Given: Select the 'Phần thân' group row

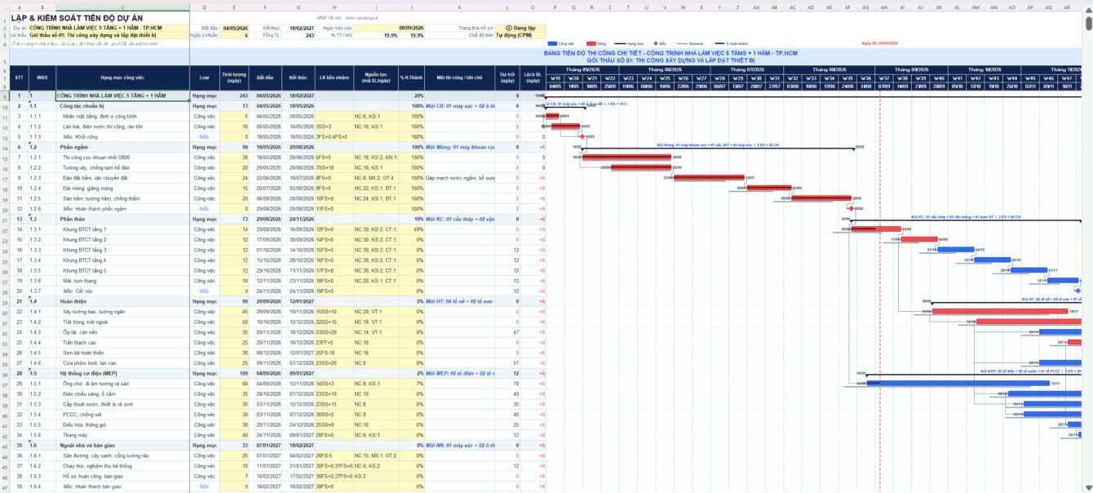Looking at the screenshot, I should (277, 219).
